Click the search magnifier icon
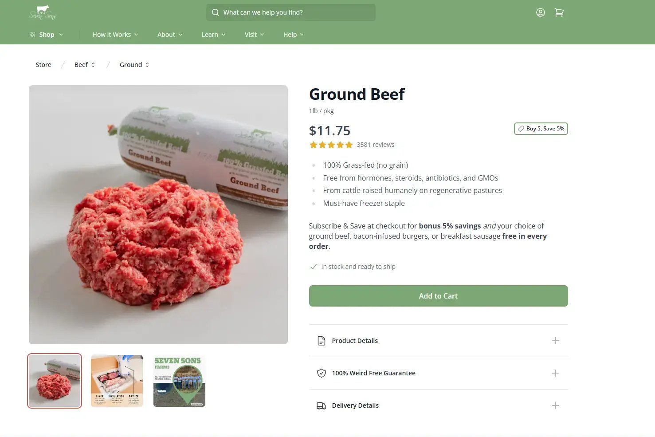 216,12
